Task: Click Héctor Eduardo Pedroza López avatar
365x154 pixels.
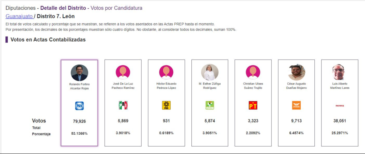Action: [x=166, y=72]
